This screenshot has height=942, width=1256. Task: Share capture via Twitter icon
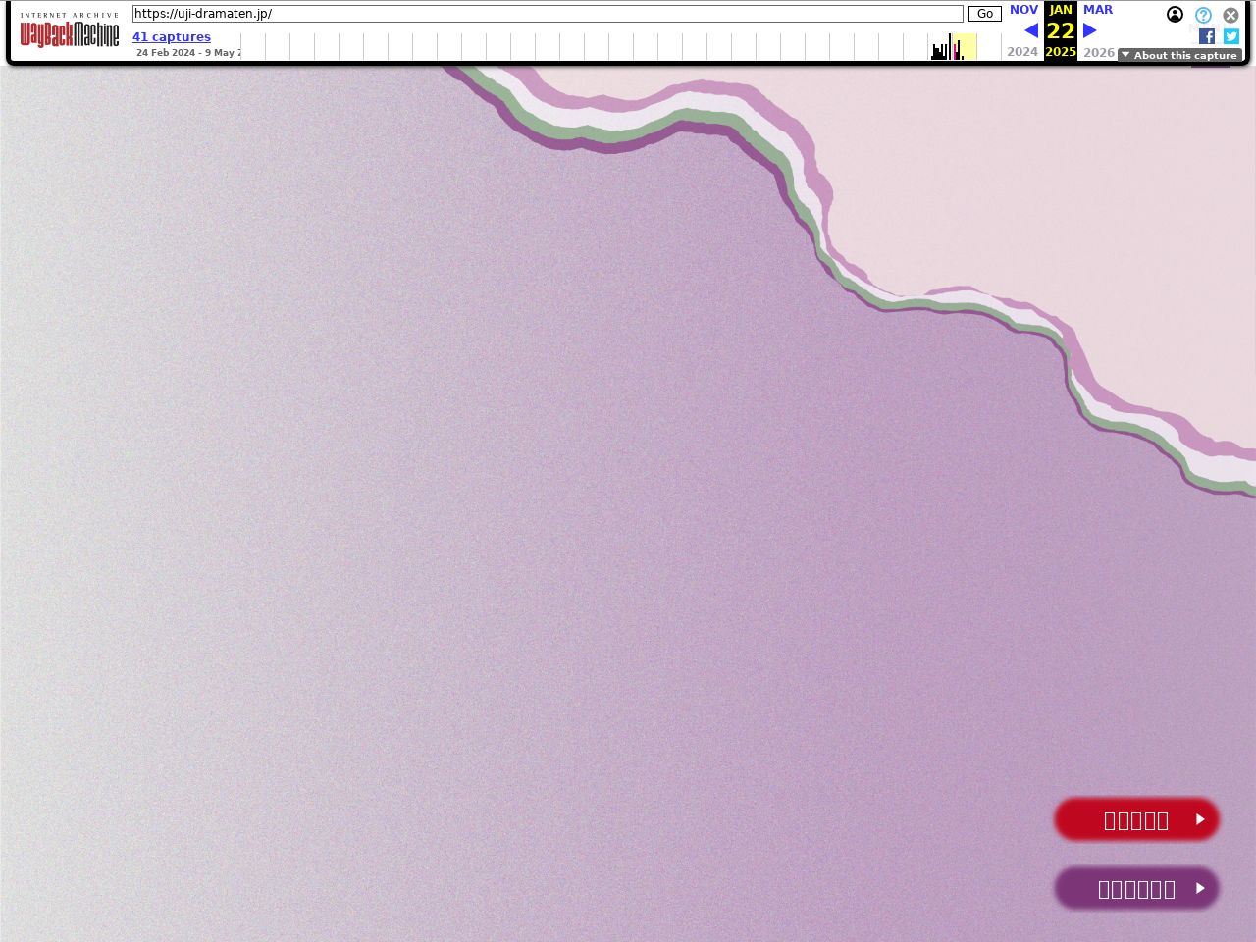(x=1231, y=36)
